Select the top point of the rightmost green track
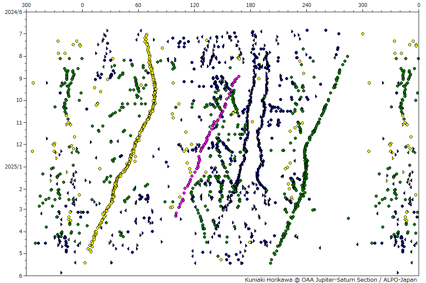This screenshot has height=283, width=426. [x=347, y=57]
